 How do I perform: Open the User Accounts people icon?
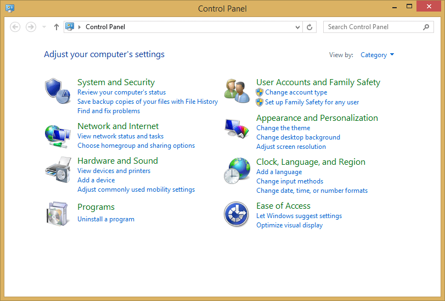[x=237, y=91]
